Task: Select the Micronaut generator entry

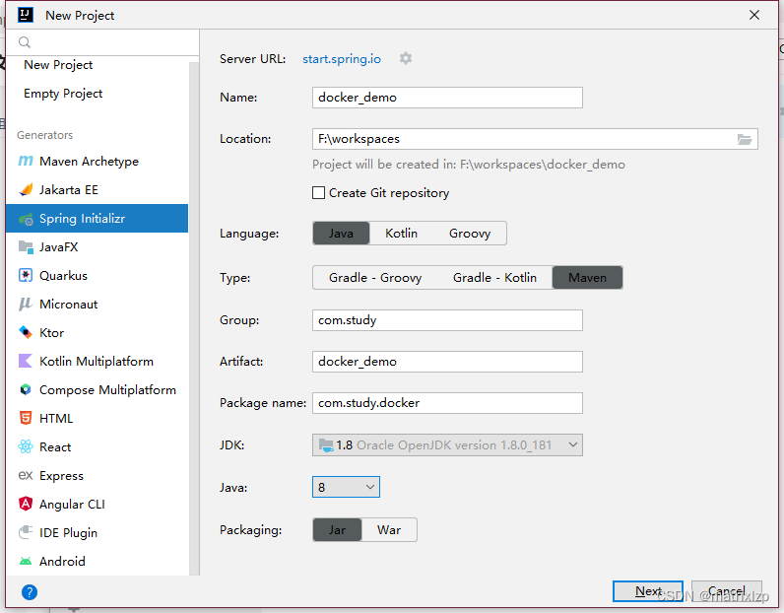Action: click(97, 305)
